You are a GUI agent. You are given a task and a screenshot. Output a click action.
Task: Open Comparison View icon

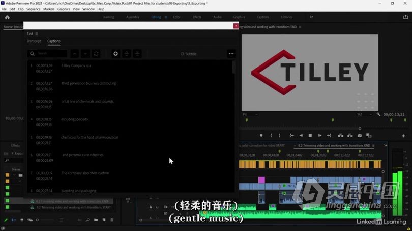tap(369, 135)
